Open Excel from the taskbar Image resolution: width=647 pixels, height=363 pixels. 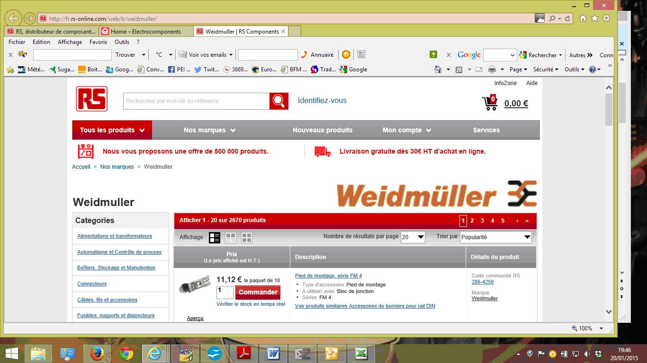pyautogui.click(x=362, y=353)
